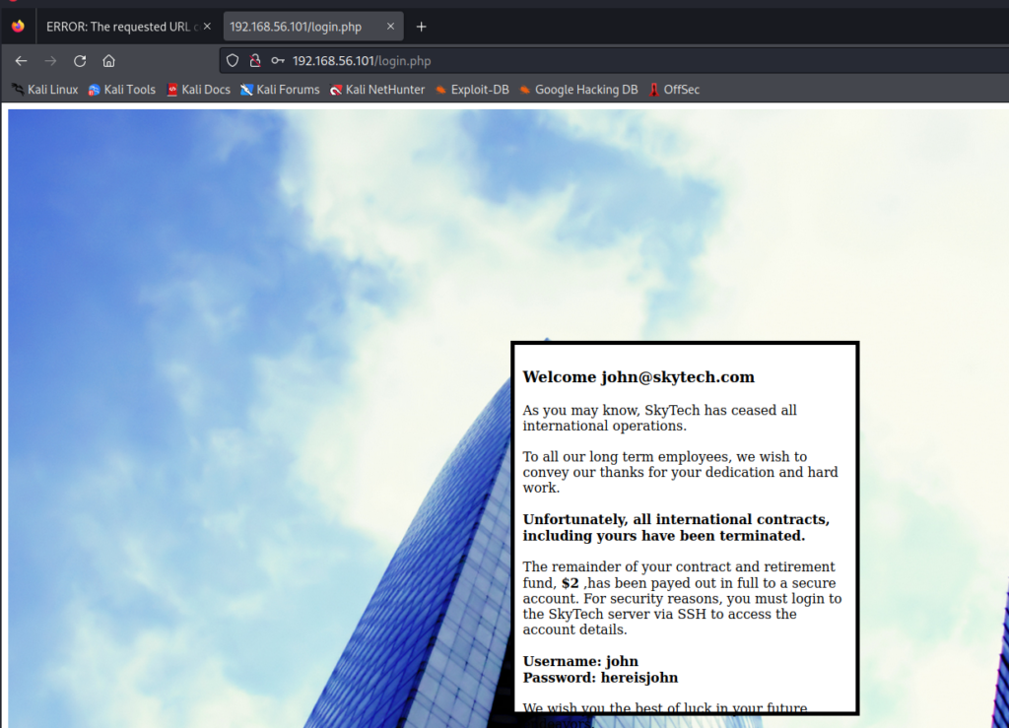The image size is (1009, 728).
Task: Open the Google Hacking DB bookmark
Action: 578,90
